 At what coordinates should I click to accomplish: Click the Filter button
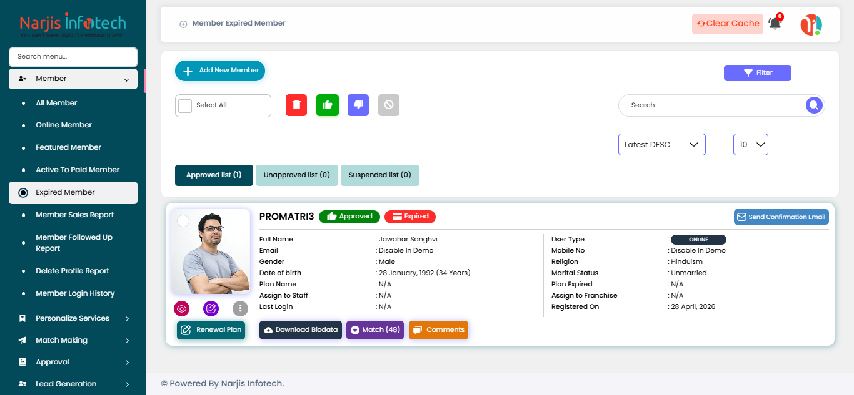click(x=758, y=73)
